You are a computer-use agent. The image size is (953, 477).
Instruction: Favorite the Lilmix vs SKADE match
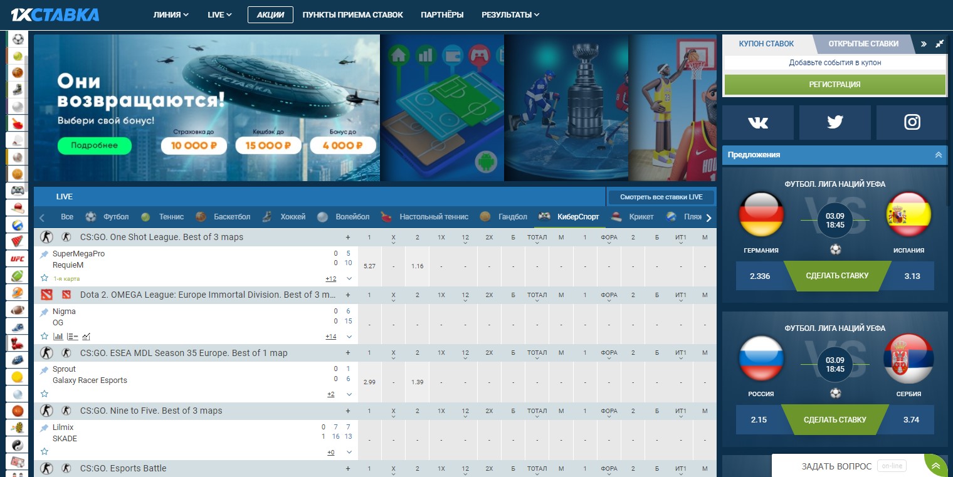tap(45, 451)
